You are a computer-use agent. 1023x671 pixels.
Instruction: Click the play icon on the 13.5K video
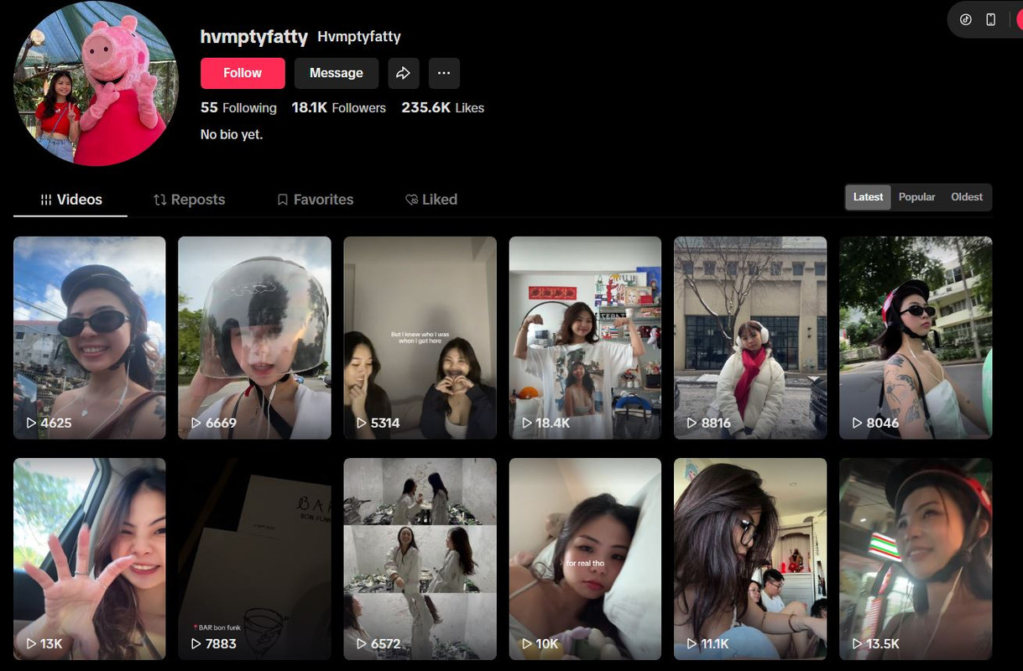click(858, 644)
